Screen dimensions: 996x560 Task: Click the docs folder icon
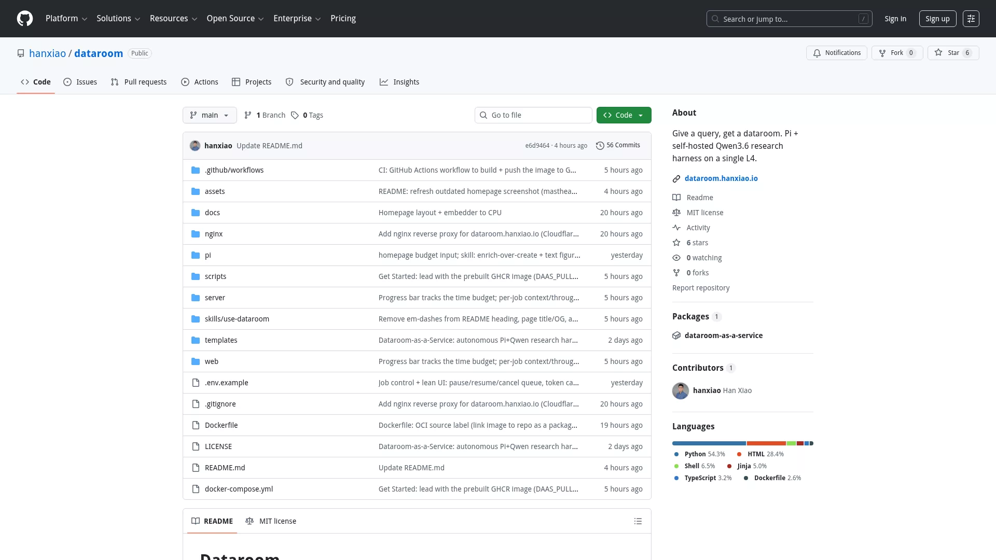click(x=196, y=213)
